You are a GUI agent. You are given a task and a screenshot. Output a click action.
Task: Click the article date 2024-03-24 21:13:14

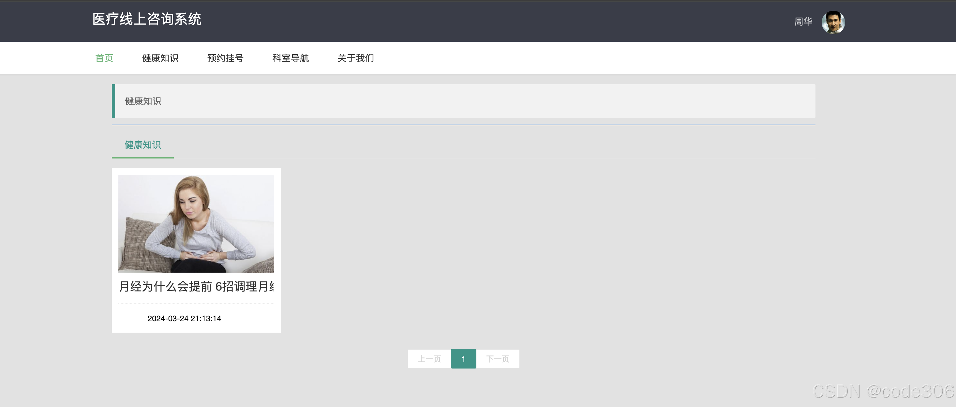[x=184, y=319]
